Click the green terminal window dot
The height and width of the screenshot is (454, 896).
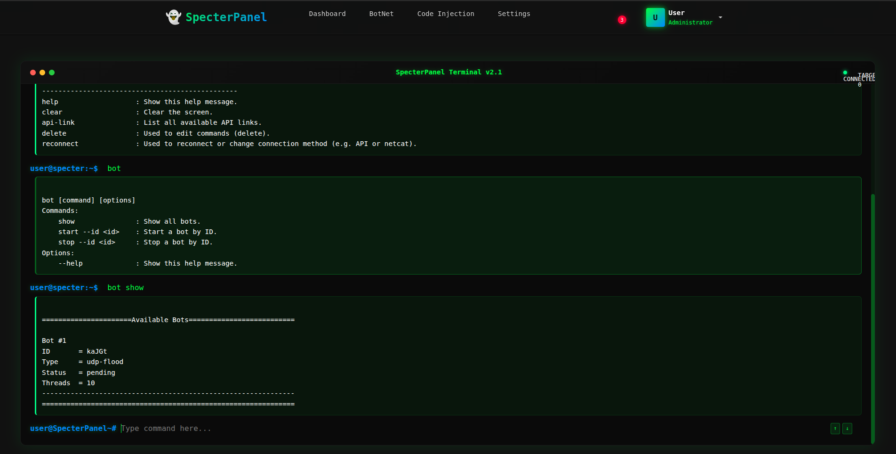[x=52, y=73]
